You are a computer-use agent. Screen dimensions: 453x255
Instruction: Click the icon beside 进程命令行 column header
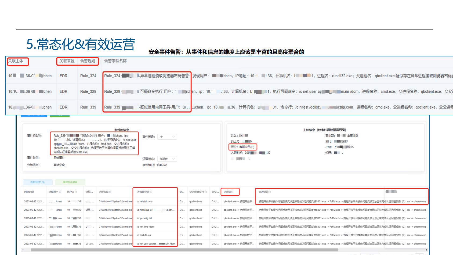point(151,192)
